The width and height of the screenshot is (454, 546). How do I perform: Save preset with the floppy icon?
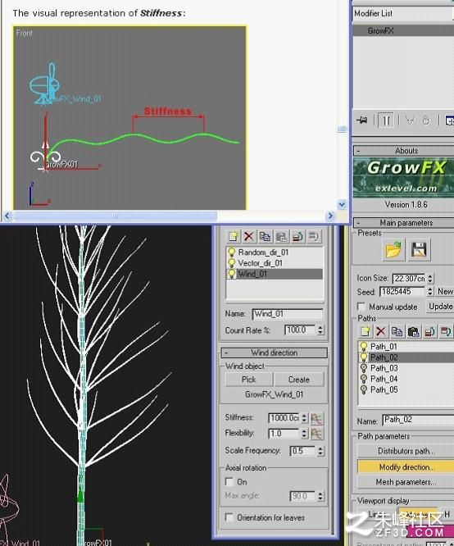click(419, 250)
